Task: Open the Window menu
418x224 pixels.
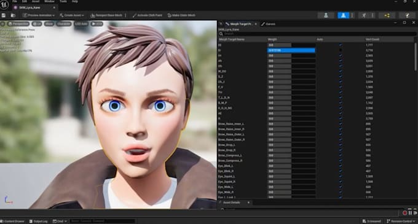Action: click(49, 1)
